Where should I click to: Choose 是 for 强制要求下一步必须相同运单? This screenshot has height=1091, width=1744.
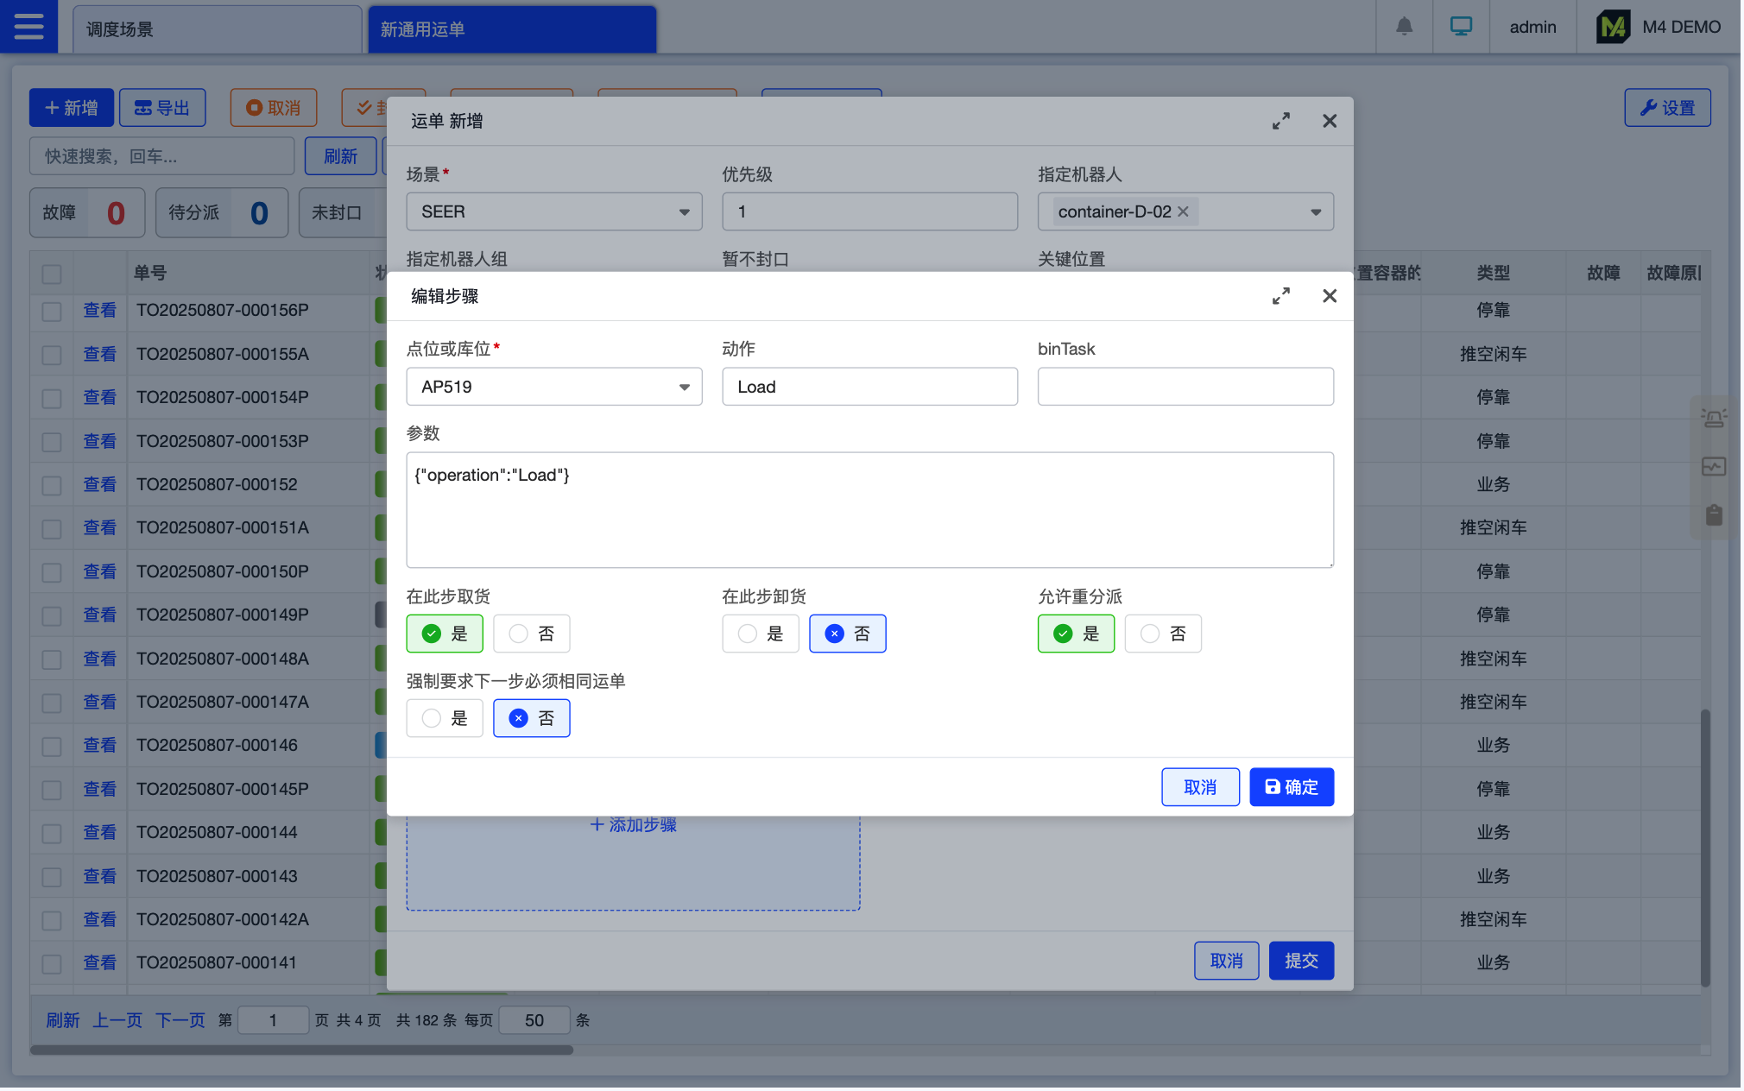pos(445,718)
